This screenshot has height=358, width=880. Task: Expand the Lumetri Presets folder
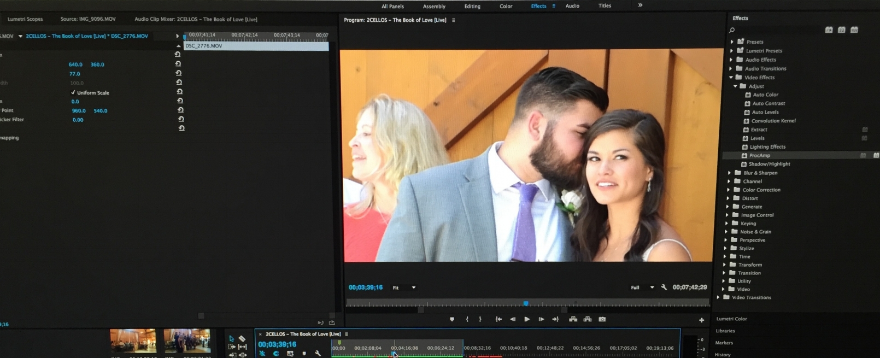click(x=732, y=50)
